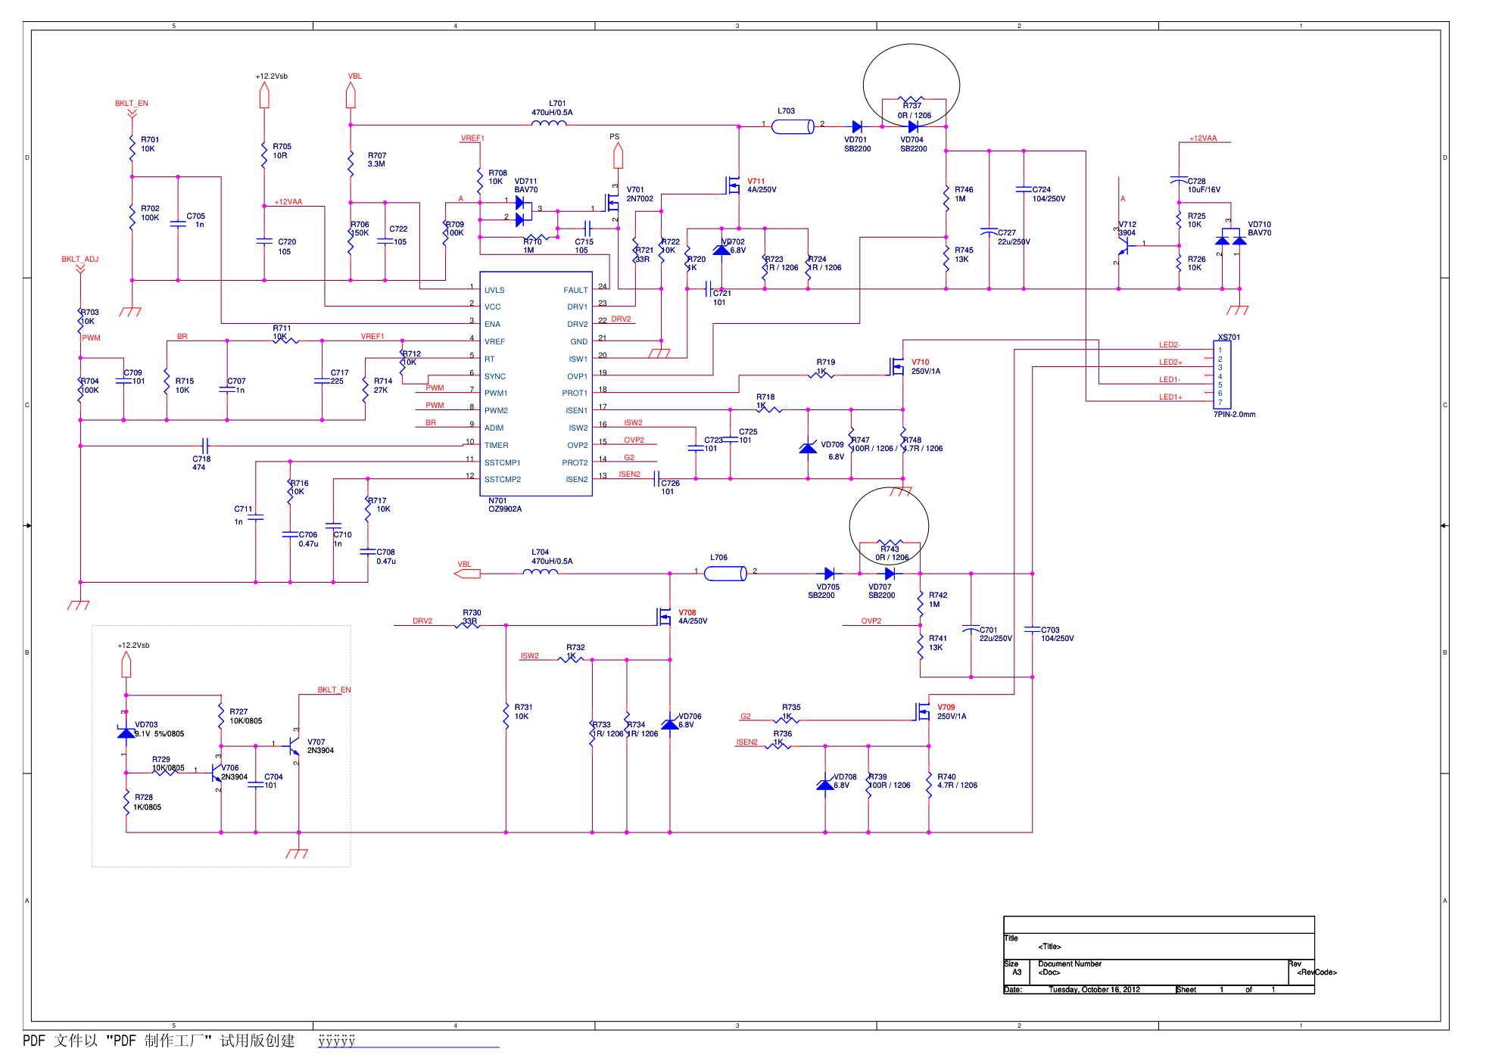Click the date Tuesday, October 16, 2012
1502x1061 pixels.
(1094, 990)
